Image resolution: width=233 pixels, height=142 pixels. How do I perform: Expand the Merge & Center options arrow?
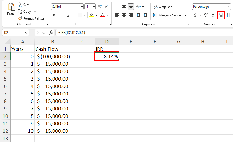click(x=186, y=15)
